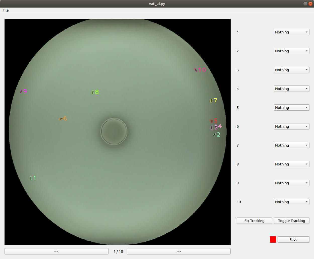Open the dropdown for track 3
314x259 pixels.
(x=291, y=70)
